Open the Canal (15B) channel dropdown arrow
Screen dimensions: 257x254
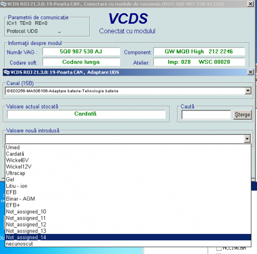pos(248,91)
